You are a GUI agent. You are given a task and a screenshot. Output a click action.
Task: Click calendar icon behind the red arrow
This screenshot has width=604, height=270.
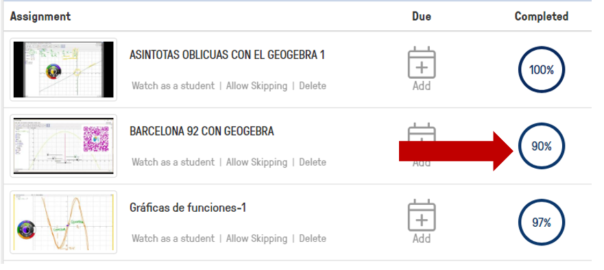(422, 145)
